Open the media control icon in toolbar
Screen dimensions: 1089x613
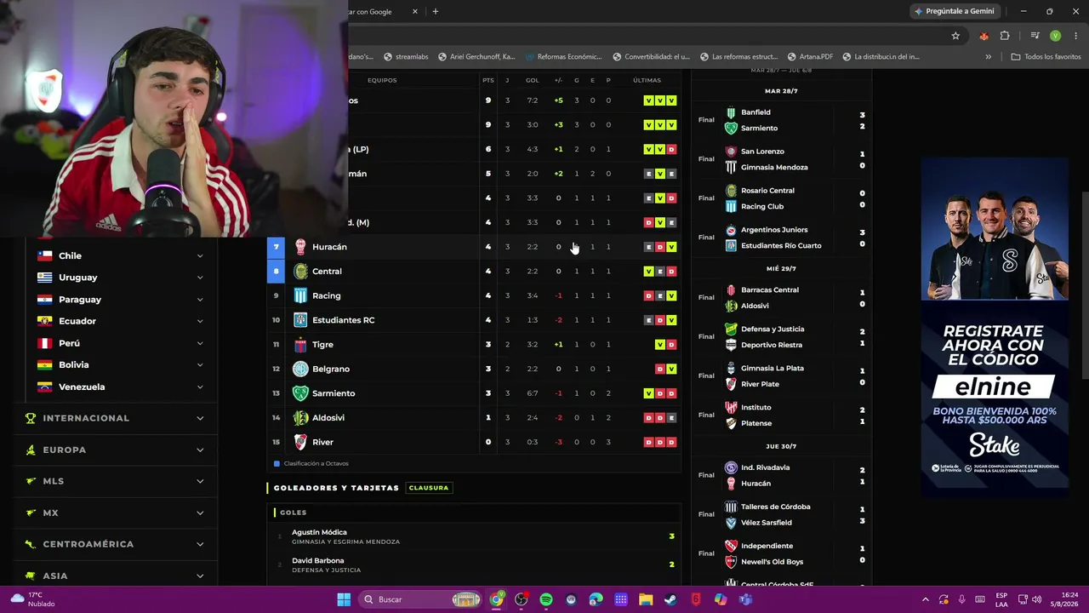pyautogui.click(x=1035, y=36)
